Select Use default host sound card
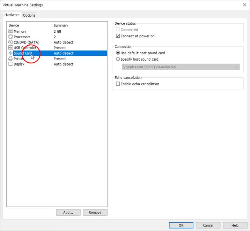 pyautogui.click(x=118, y=53)
